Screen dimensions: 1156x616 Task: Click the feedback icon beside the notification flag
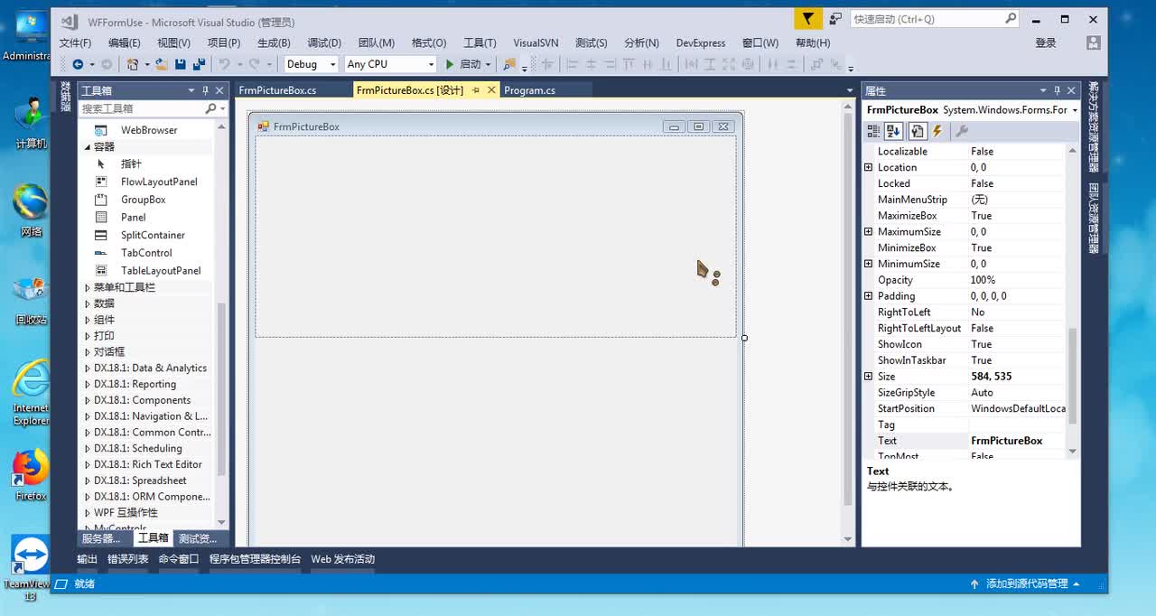coord(835,19)
